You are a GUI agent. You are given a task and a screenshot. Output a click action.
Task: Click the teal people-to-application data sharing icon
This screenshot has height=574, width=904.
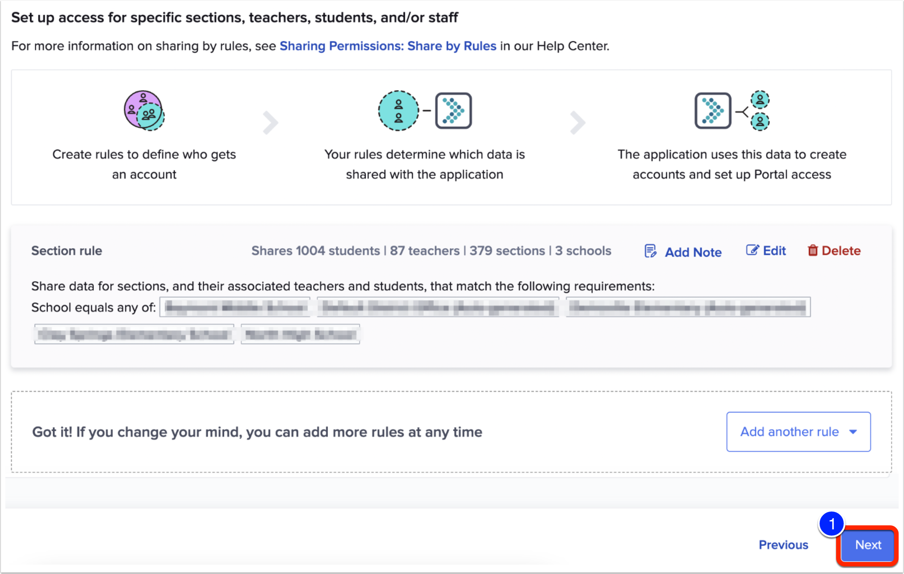coord(425,111)
